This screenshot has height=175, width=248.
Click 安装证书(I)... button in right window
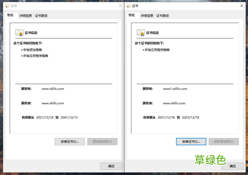pos(191,141)
